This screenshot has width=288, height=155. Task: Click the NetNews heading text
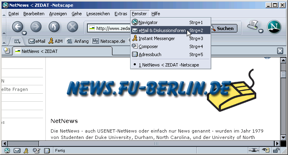pos(64,121)
